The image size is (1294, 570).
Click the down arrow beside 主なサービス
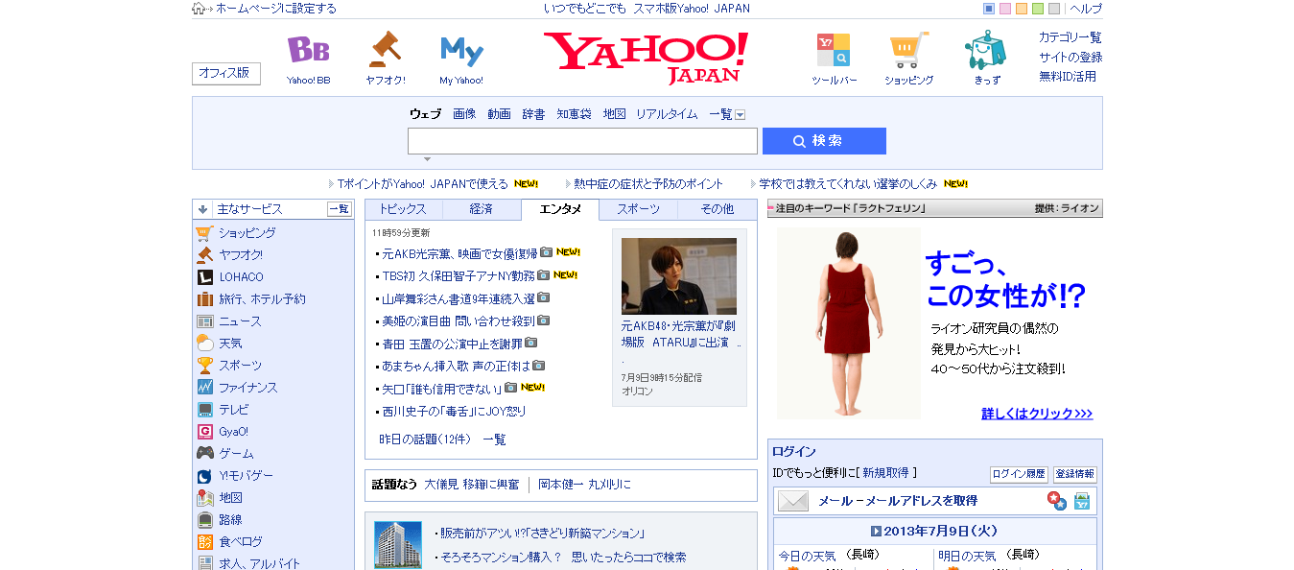pos(202,209)
